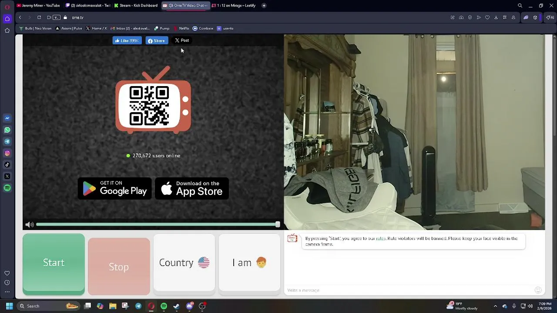The image size is (557, 313).
Task: Open Instagram in the Opera sidebar
Action: pos(7,153)
